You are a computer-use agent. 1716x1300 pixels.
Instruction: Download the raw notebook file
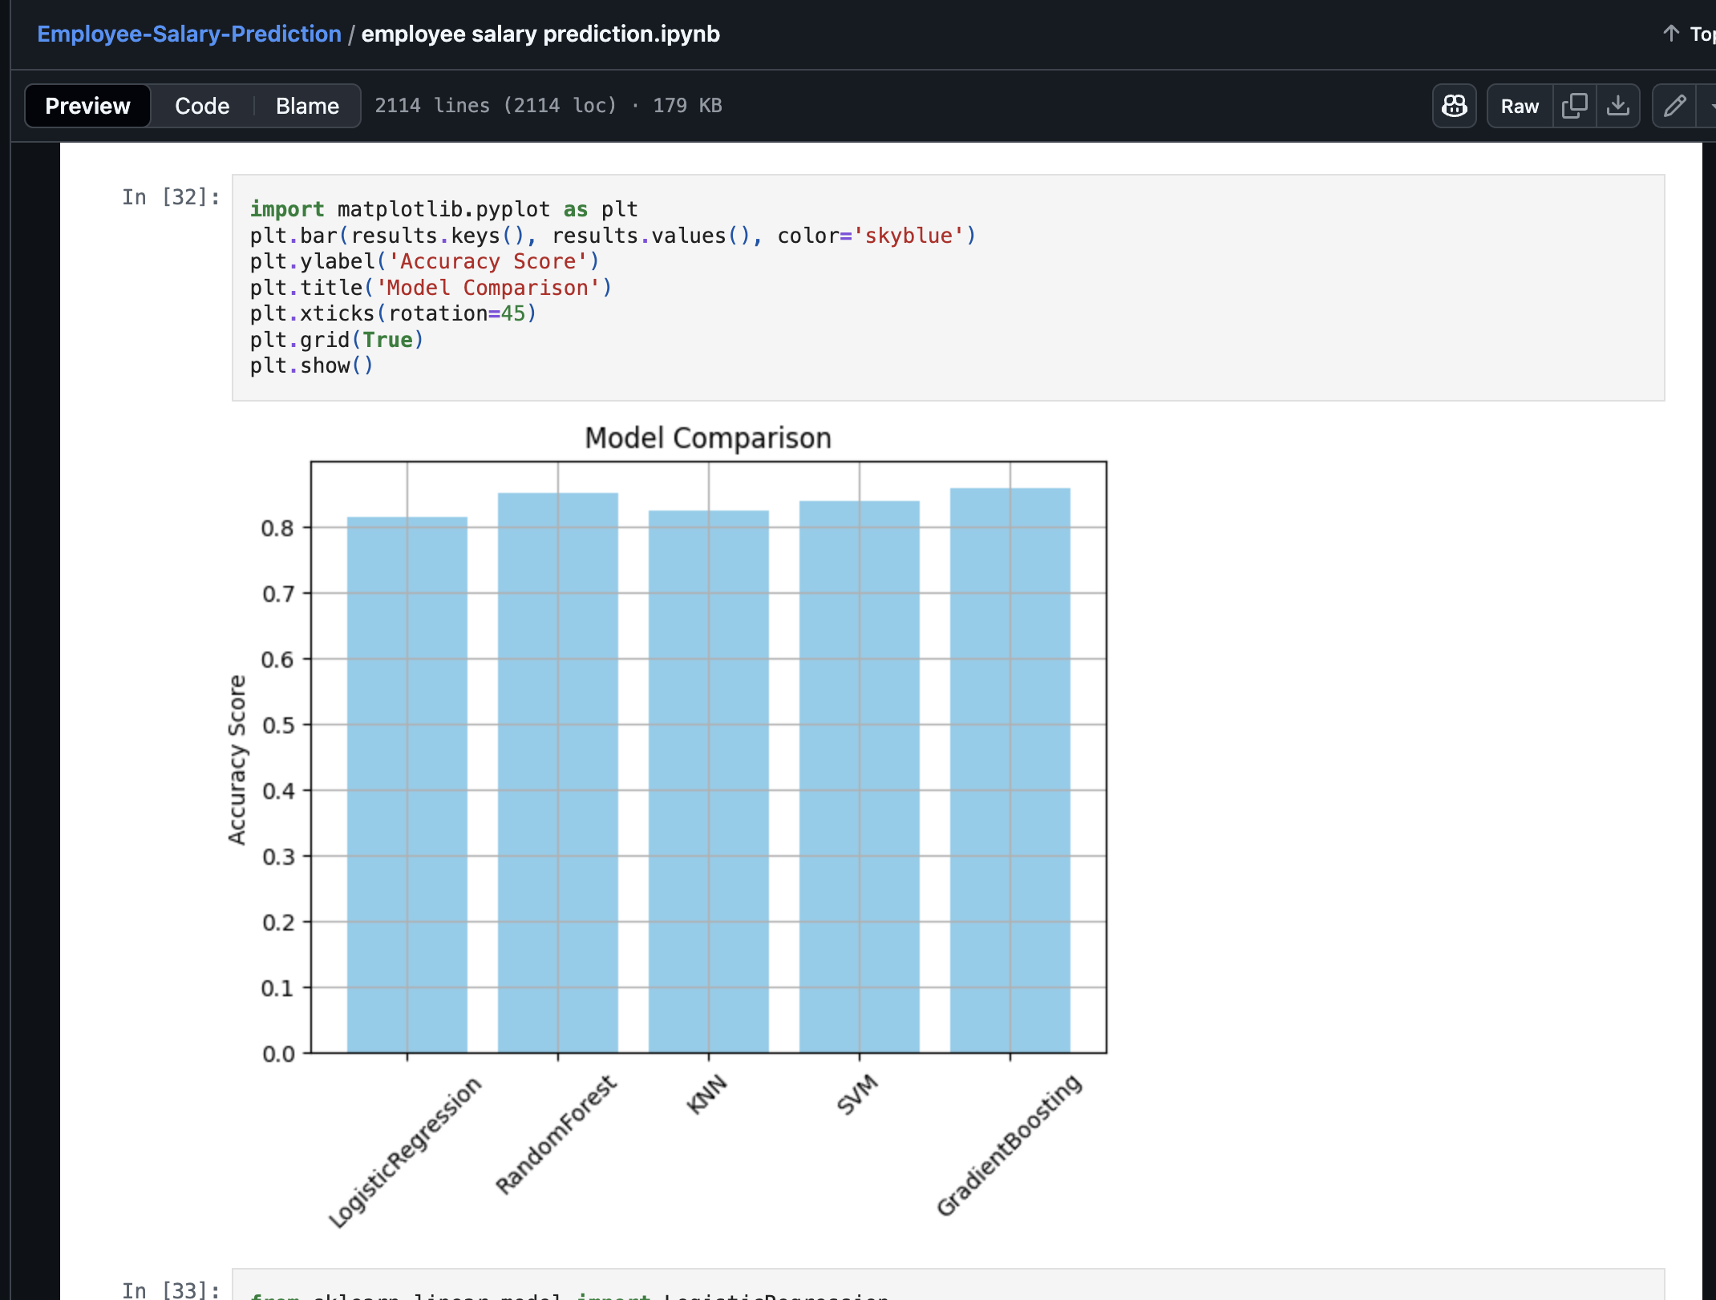coord(1618,106)
